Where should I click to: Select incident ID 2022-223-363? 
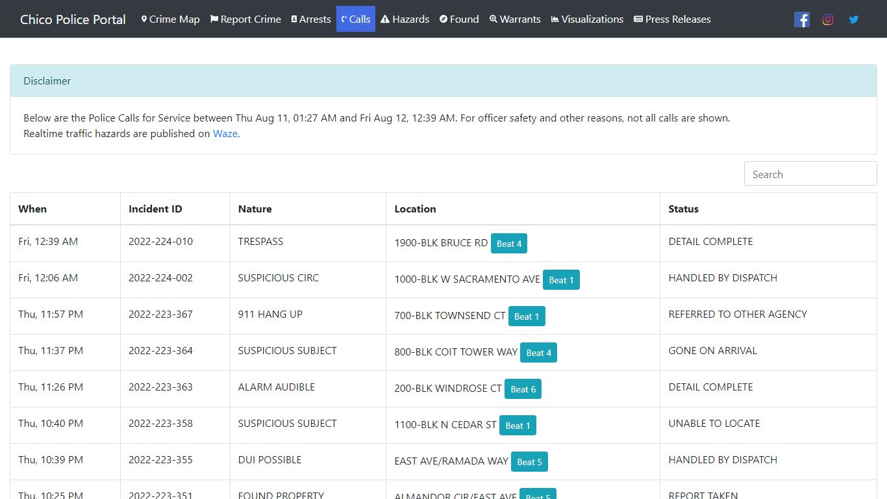tap(160, 387)
